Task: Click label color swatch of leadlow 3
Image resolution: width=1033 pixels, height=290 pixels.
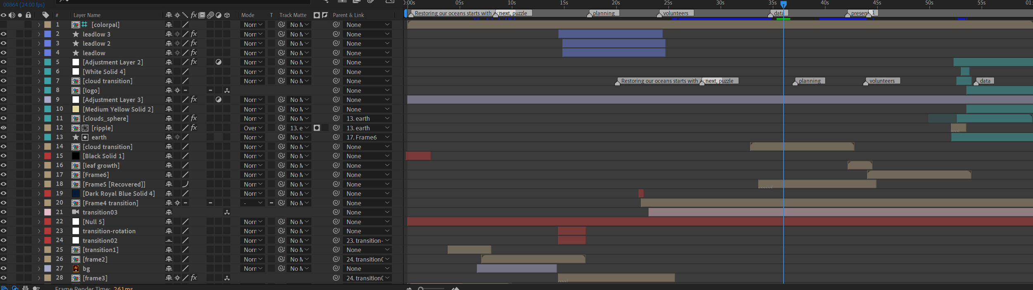Action: tap(48, 34)
